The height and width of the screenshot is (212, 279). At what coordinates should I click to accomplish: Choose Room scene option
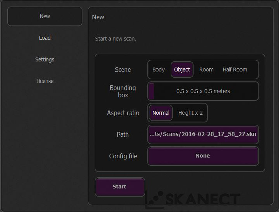pyautogui.click(x=206, y=70)
